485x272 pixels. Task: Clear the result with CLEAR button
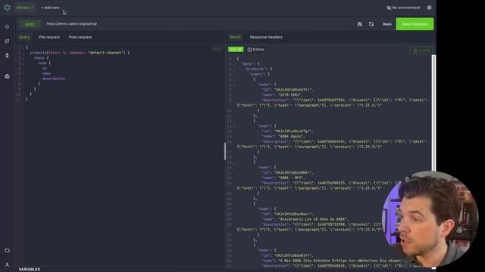(x=421, y=51)
